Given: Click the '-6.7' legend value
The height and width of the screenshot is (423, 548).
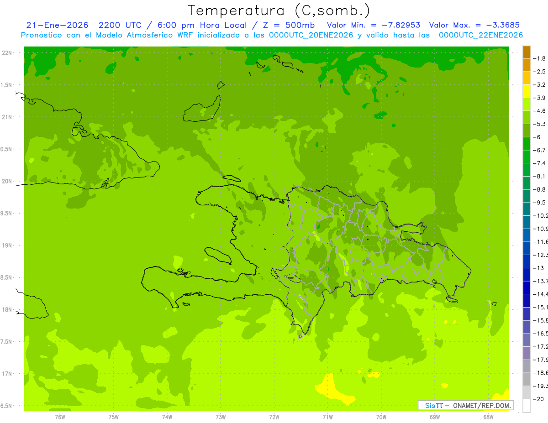Looking at the screenshot, I should point(539,150).
